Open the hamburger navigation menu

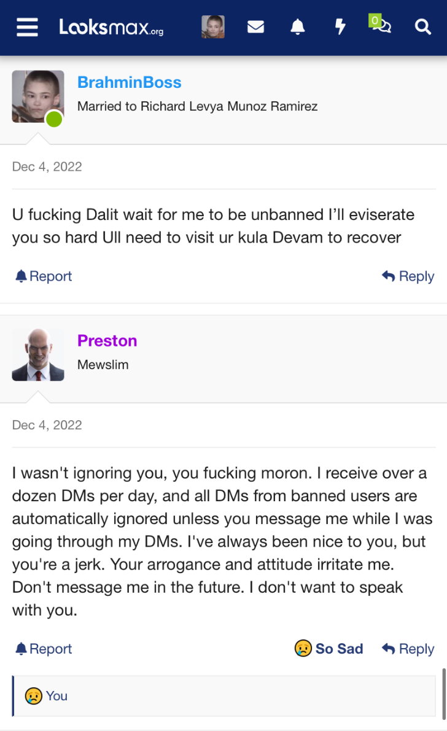point(27,27)
